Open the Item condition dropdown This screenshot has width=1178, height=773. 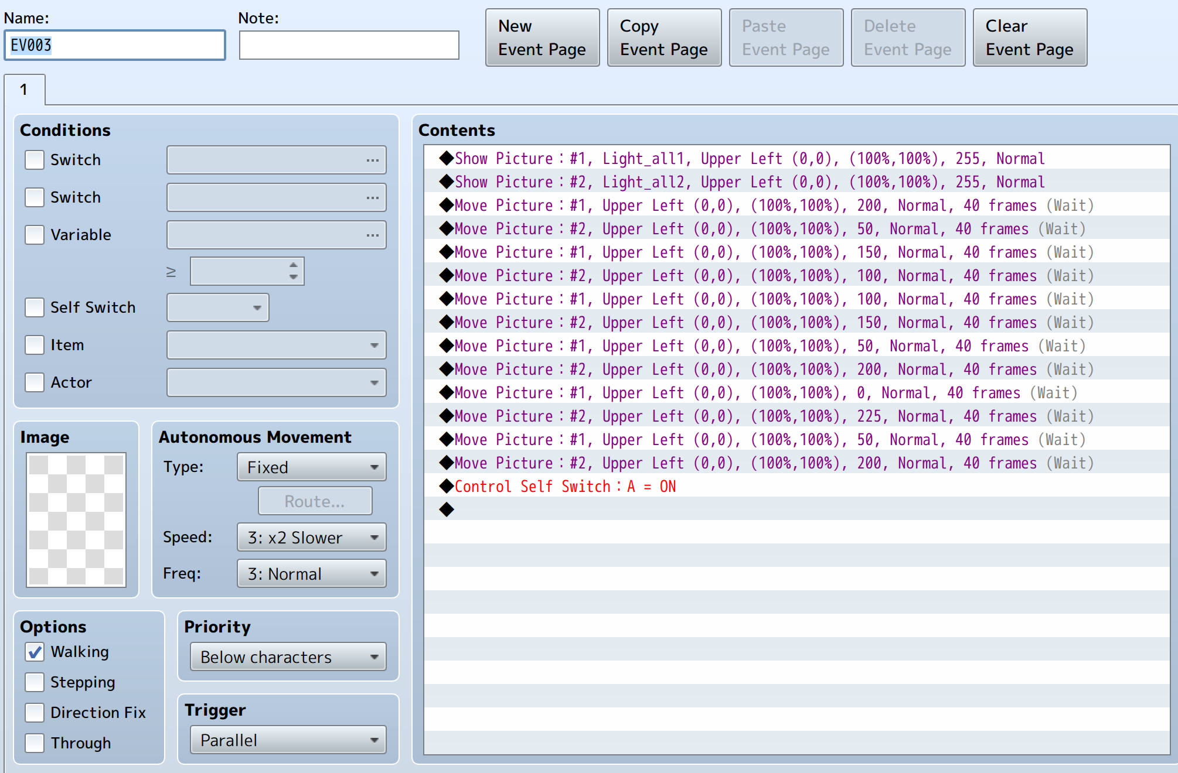tap(277, 345)
